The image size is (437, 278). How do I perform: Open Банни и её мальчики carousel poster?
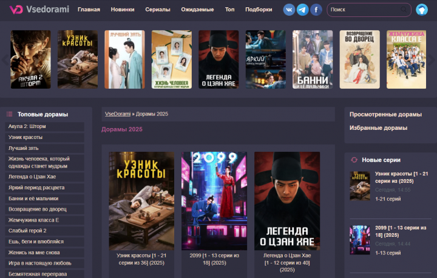coord(313,59)
